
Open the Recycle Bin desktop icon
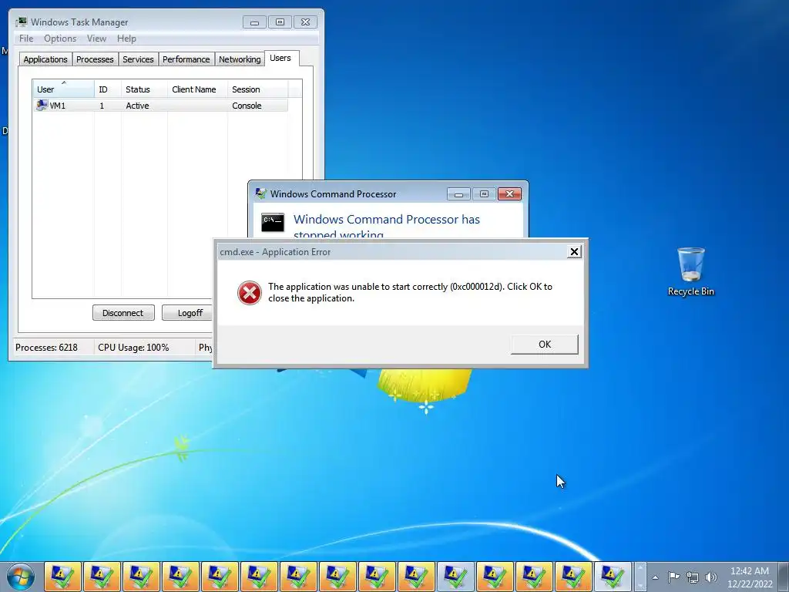tap(690, 271)
